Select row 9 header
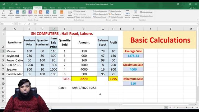The image size is (199, 112). (x=3, y=79)
